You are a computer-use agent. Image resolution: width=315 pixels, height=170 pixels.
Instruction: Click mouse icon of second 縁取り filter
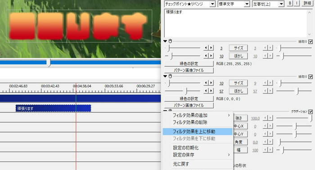[x=170, y=76]
